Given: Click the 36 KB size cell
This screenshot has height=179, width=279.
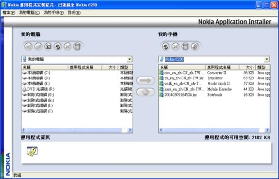Looking at the screenshot, I should [248, 73].
